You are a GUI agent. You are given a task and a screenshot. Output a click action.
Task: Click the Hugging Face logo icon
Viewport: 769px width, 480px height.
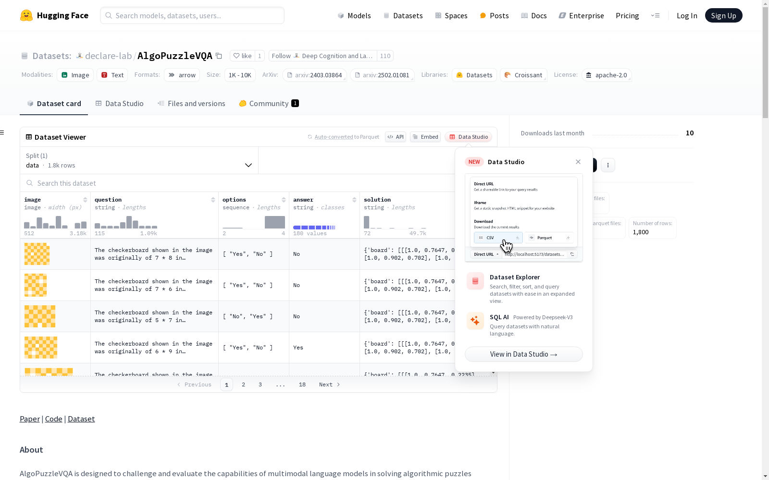coord(26,15)
